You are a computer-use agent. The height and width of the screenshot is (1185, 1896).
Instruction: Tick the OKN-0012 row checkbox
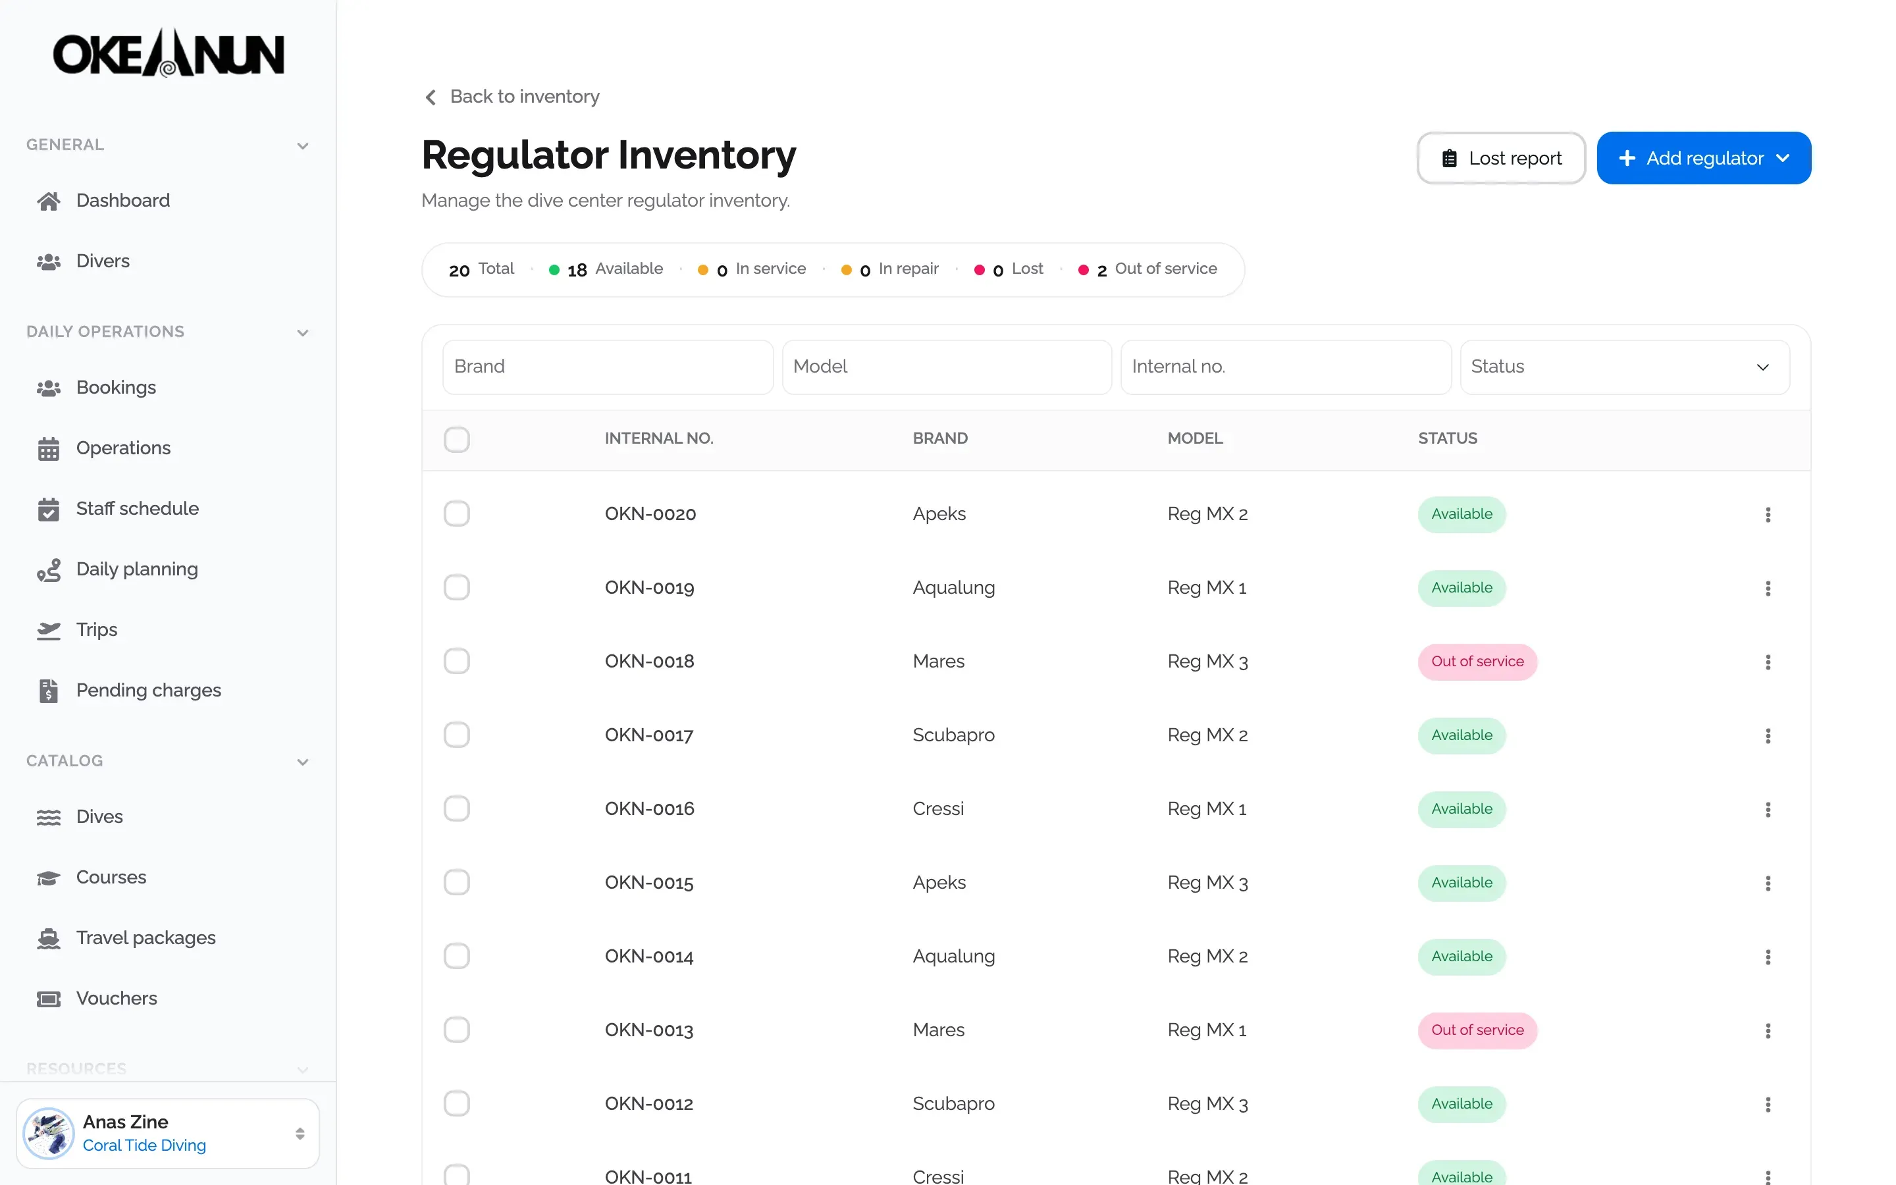point(457,1103)
